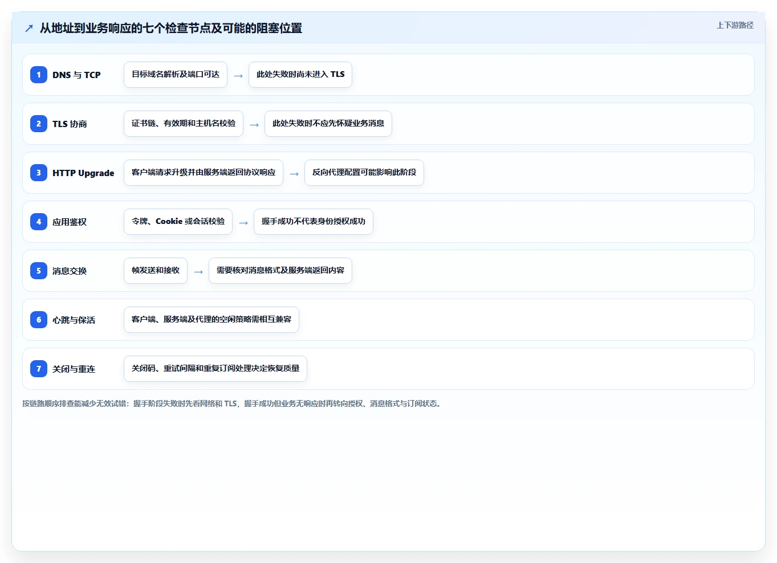The width and height of the screenshot is (777, 563).
Task: Click step number badge 7
Action: click(39, 369)
